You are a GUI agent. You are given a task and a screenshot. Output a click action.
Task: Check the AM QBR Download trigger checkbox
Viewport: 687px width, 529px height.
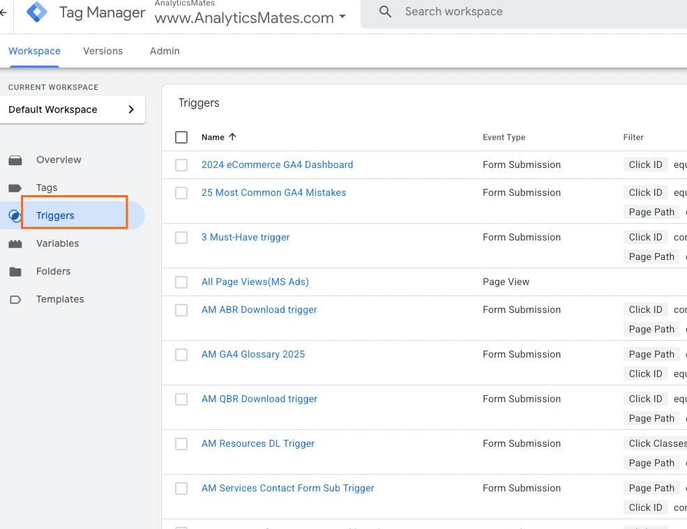click(x=181, y=399)
